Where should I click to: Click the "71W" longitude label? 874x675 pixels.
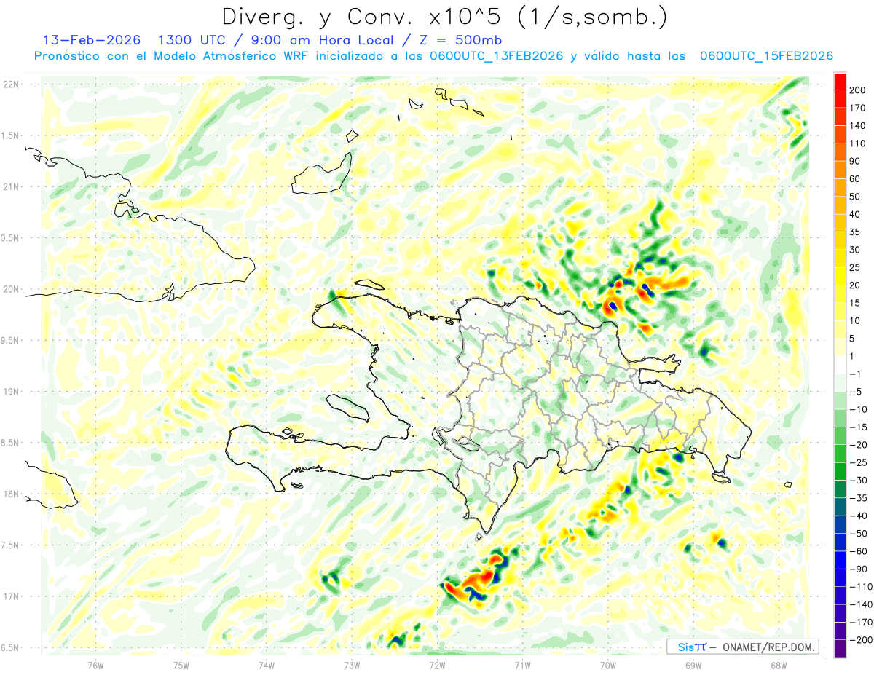[x=522, y=665]
